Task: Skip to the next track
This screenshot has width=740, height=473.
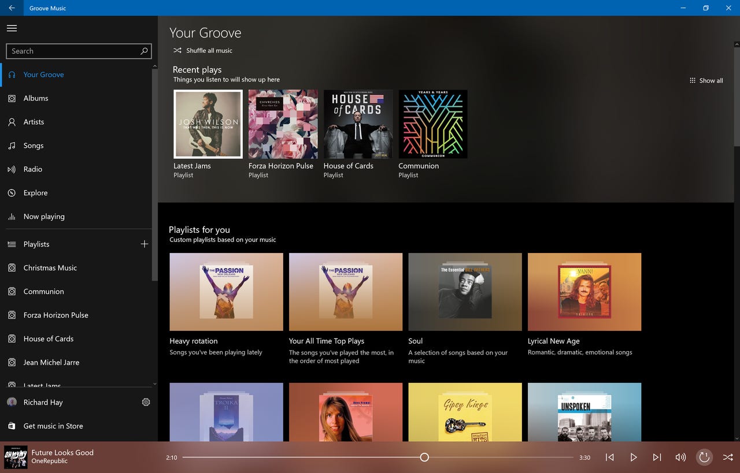Action: click(657, 457)
